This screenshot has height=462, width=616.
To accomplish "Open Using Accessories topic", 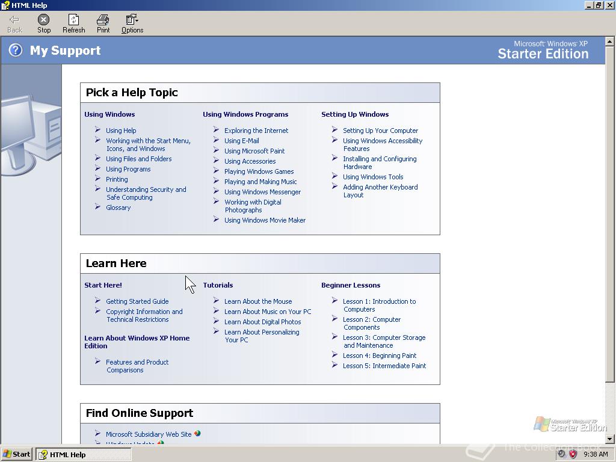I will 250,161.
